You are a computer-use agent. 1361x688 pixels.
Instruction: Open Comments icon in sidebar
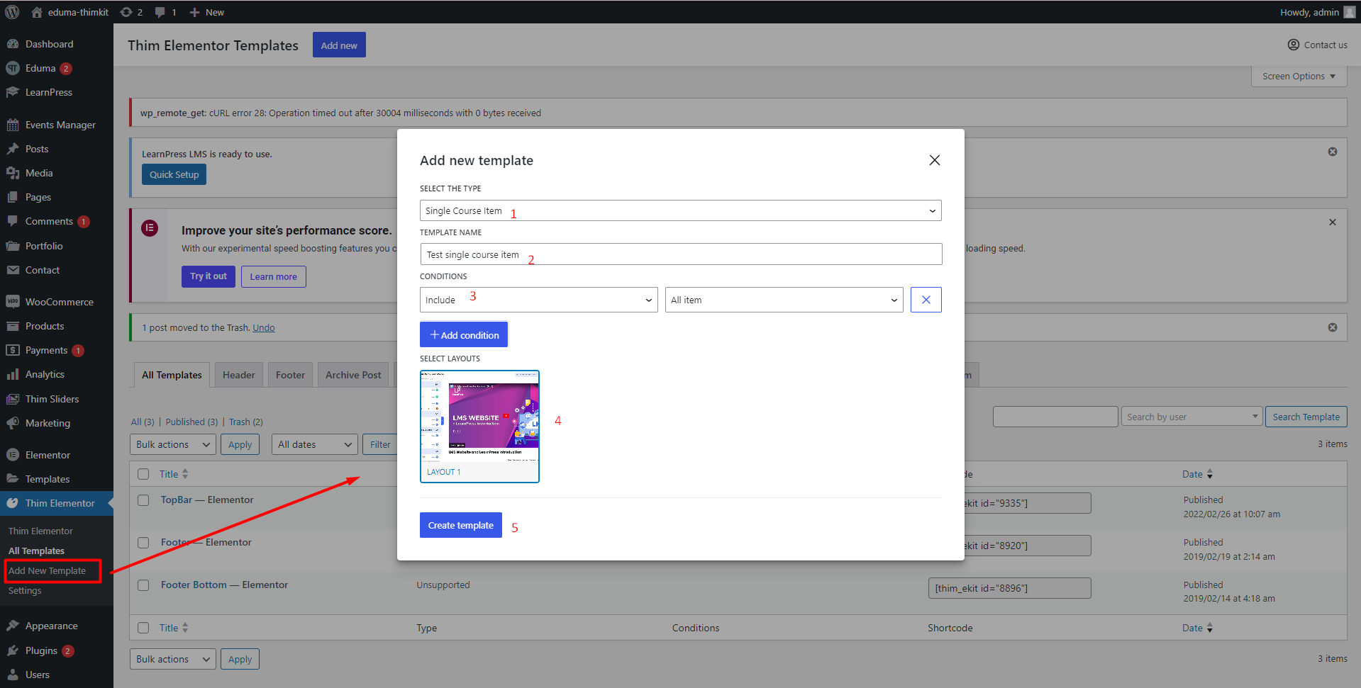pyautogui.click(x=13, y=221)
